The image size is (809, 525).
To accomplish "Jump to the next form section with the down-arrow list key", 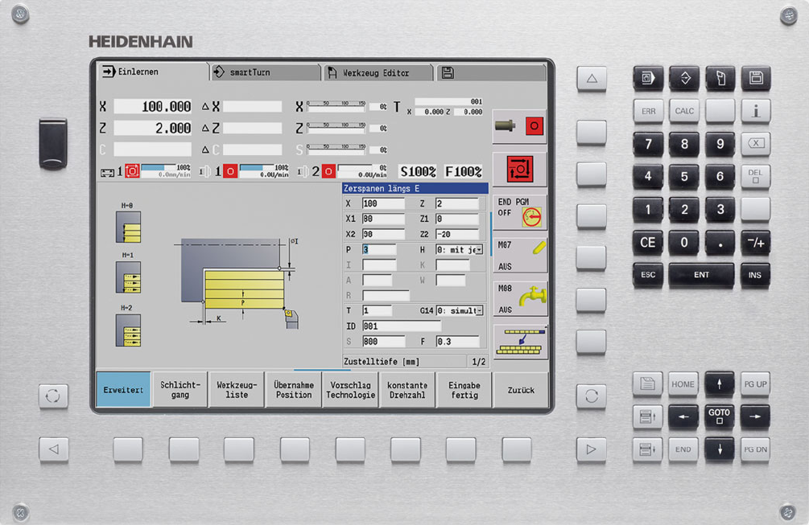I will coord(647,449).
